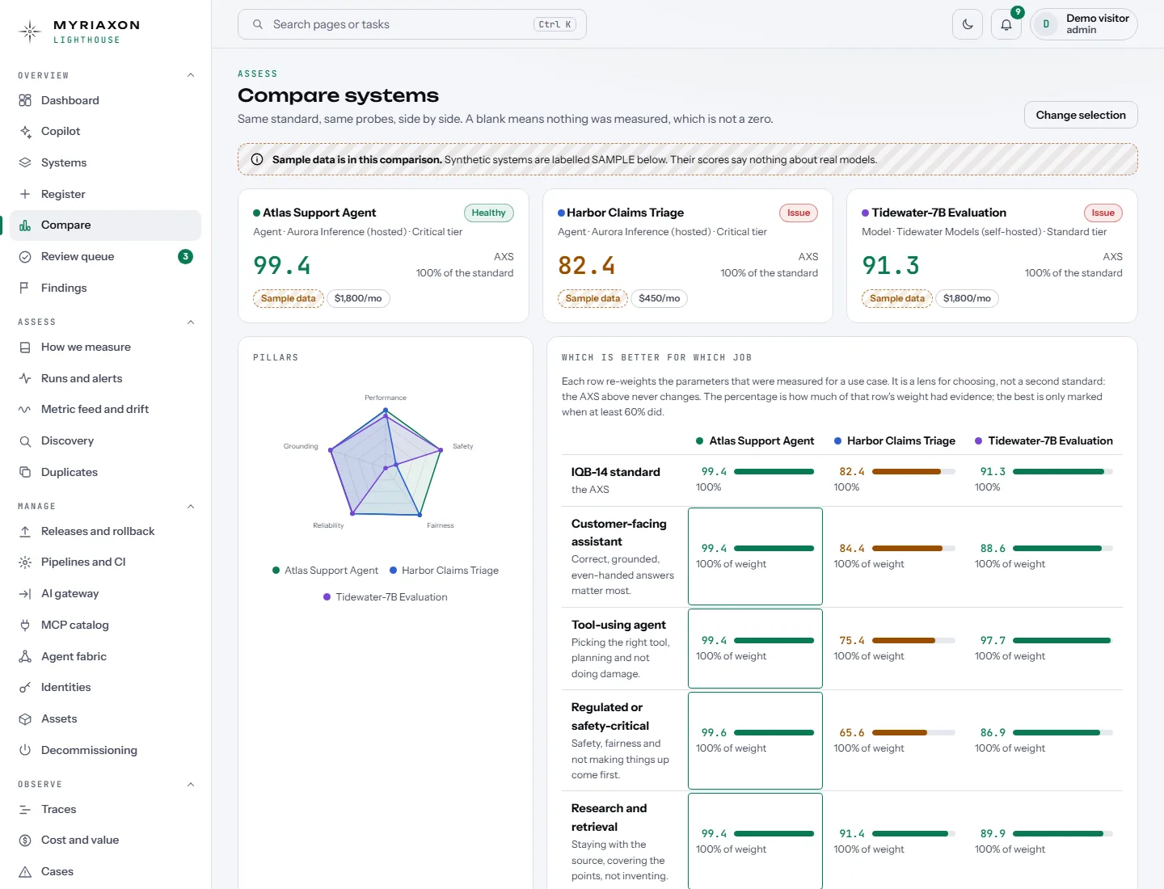Click the Harbor Claims Triage IQB-14 score bar
Image resolution: width=1164 pixels, height=889 pixels.
coord(913,472)
